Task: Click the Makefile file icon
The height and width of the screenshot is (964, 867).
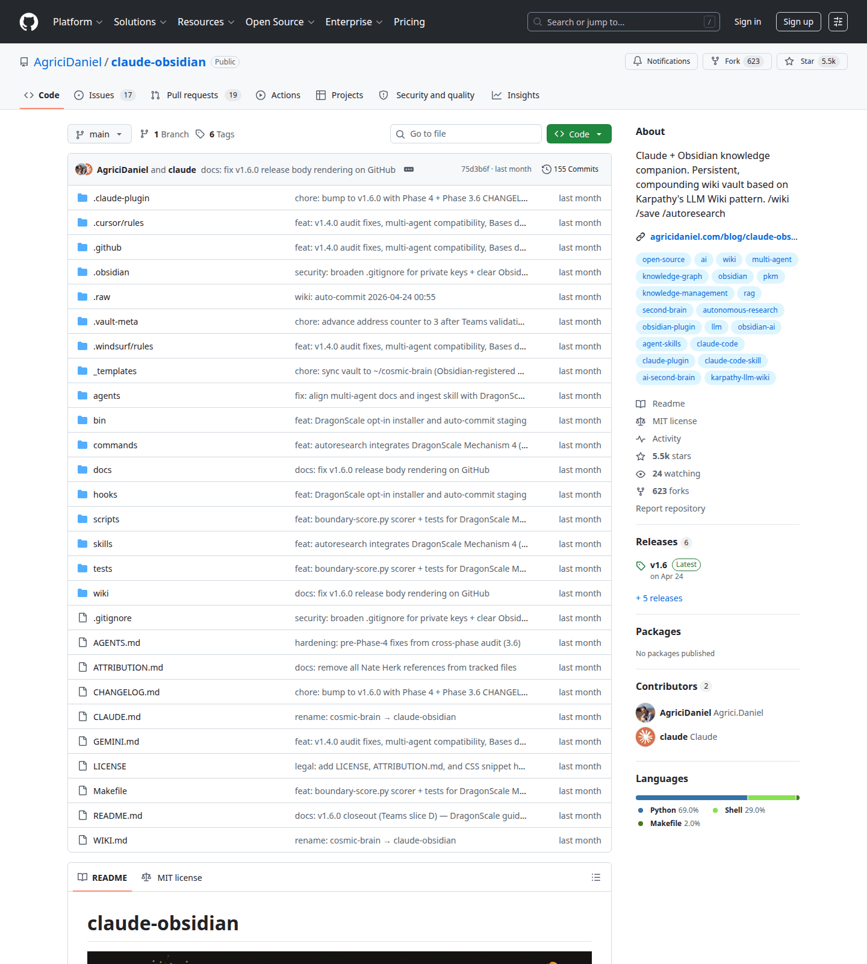Action: [82, 790]
